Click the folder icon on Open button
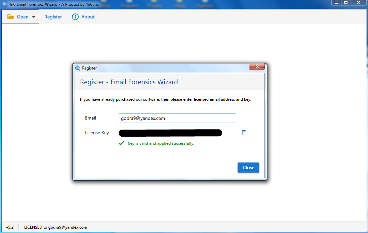 pos(10,17)
